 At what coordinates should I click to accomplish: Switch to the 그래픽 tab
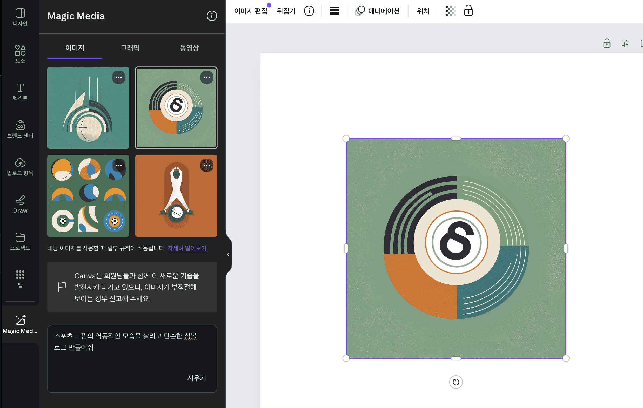[130, 48]
